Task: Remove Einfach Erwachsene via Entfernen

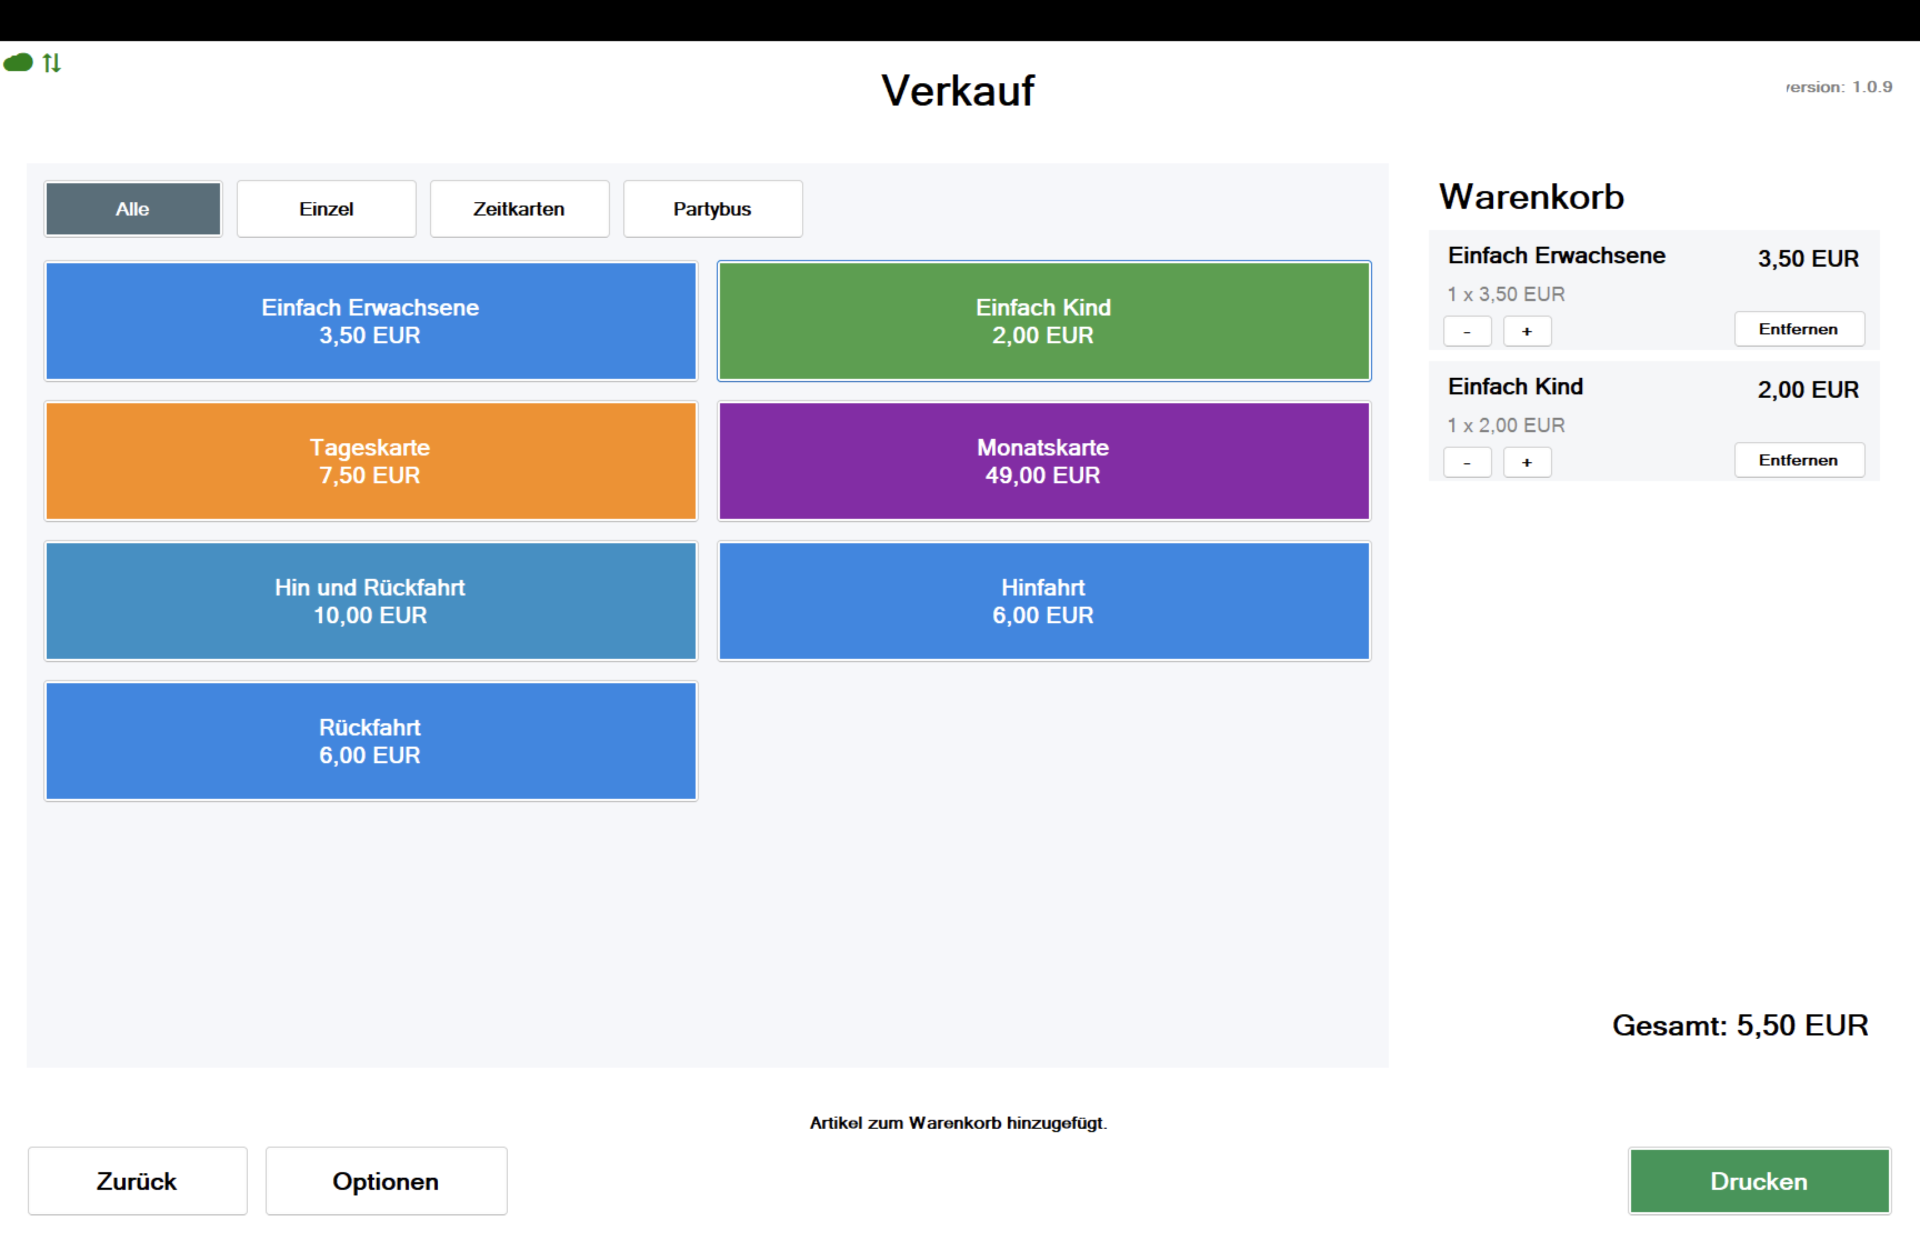Action: click(1799, 329)
